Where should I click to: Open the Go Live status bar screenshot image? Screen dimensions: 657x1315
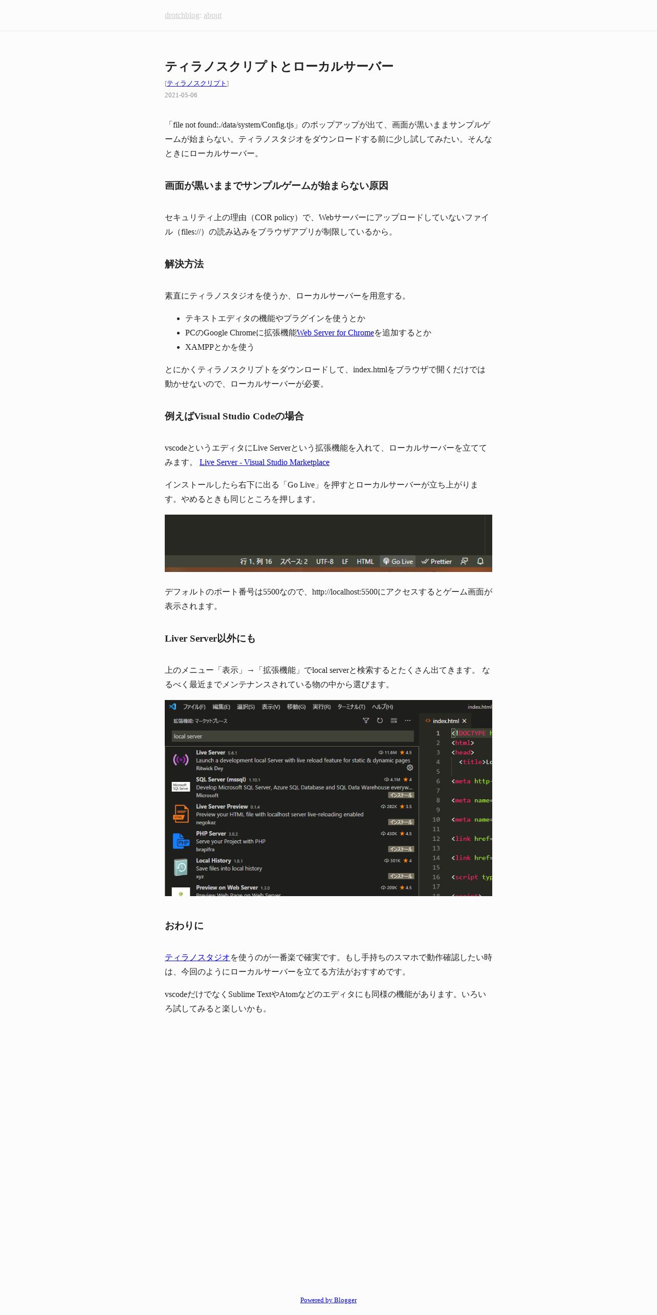click(x=328, y=543)
